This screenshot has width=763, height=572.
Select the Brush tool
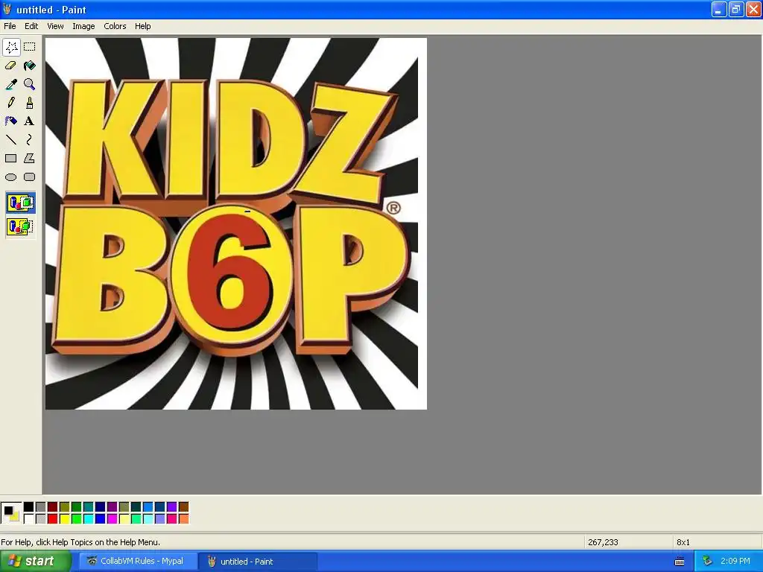[x=30, y=103]
